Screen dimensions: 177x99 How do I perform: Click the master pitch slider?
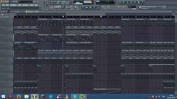pyautogui.click(x=47, y=5)
